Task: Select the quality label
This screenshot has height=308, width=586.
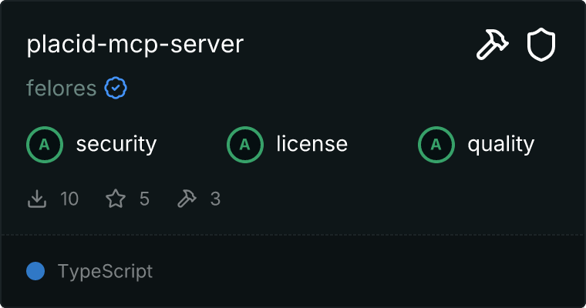Action: (x=500, y=145)
